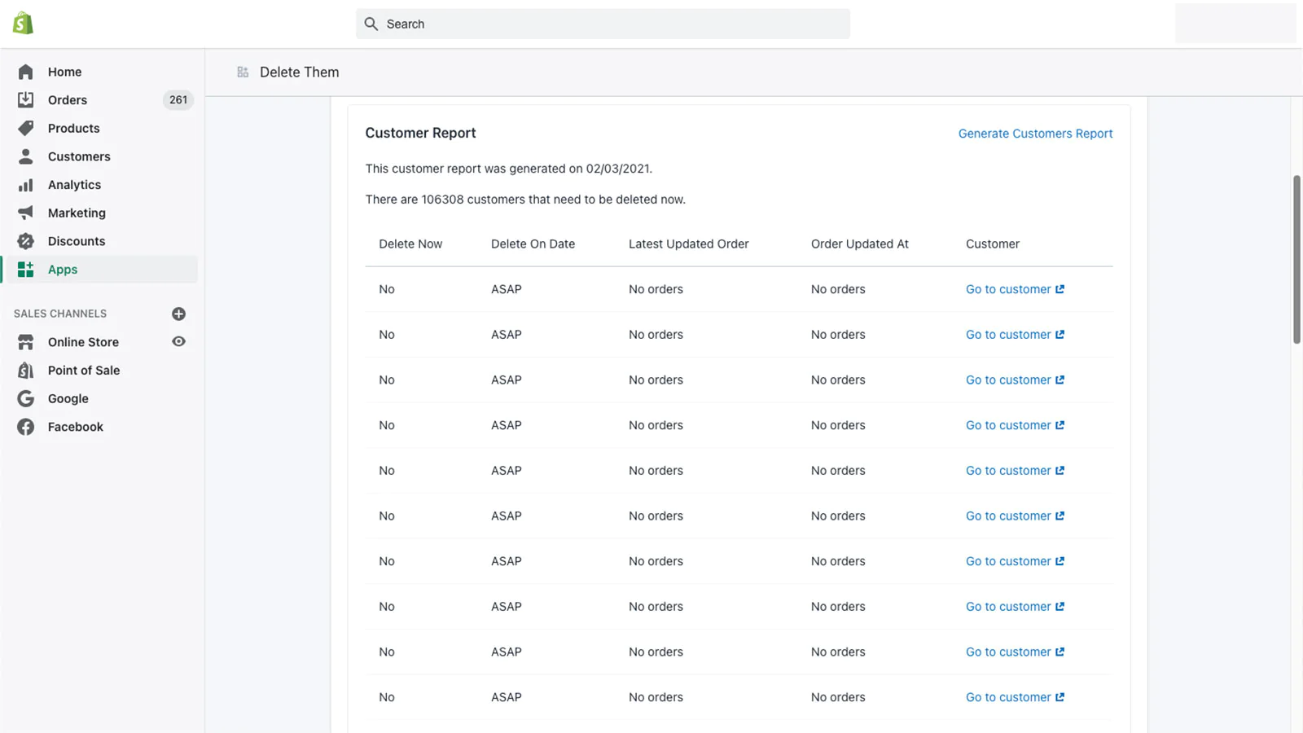Click the Discounts percent badge icon
The height and width of the screenshot is (733, 1303).
[x=26, y=241]
